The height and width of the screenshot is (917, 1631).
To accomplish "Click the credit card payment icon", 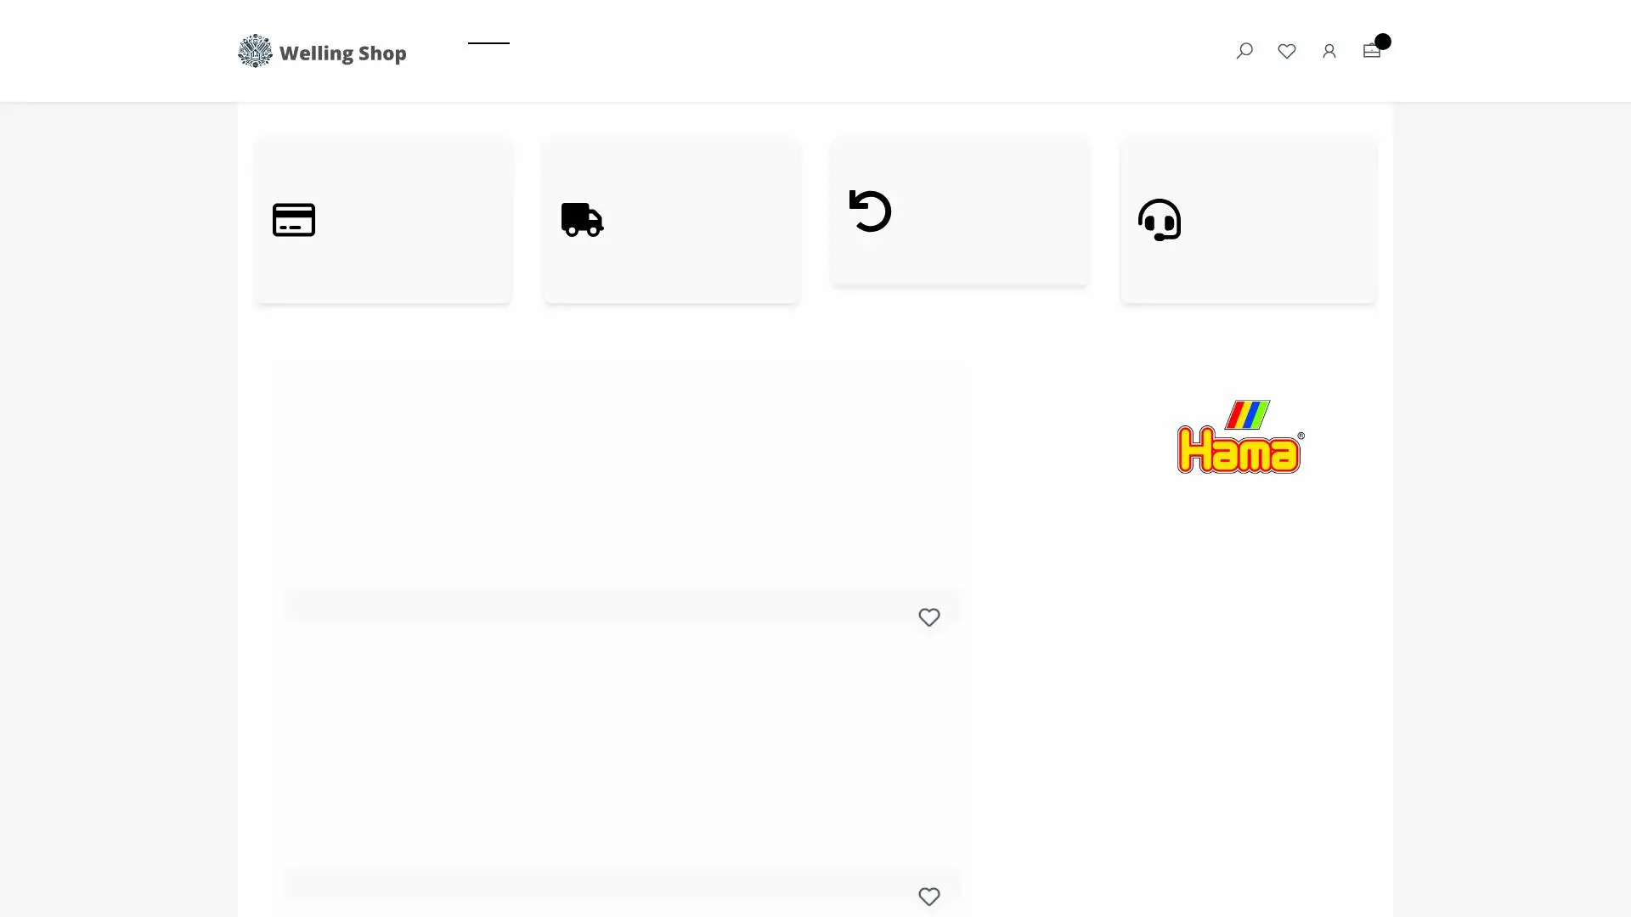I will pos(294,220).
